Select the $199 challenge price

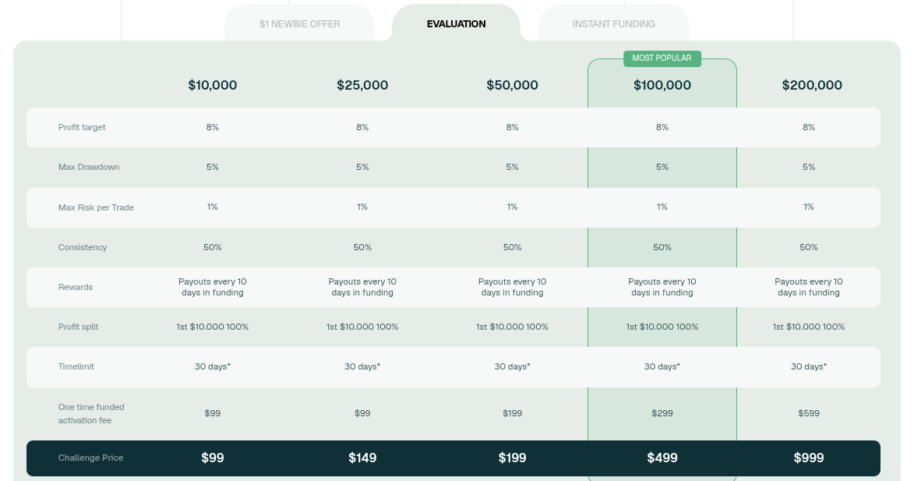click(x=512, y=458)
